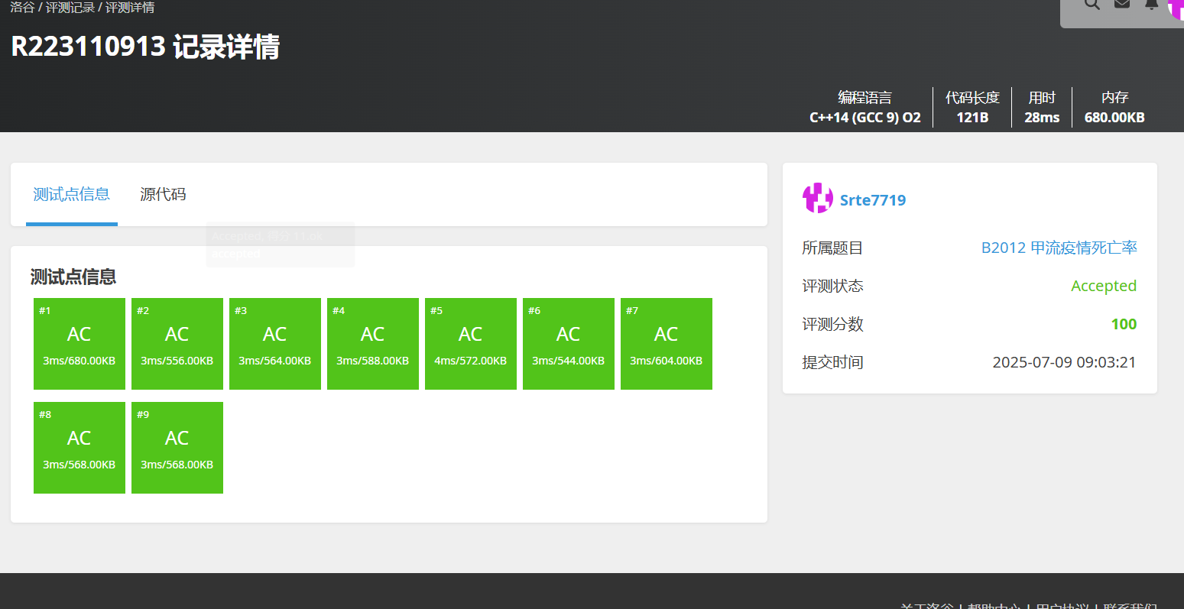Image resolution: width=1184 pixels, height=609 pixels.
Task: Click the score value 100
Action: point(1124,324)
